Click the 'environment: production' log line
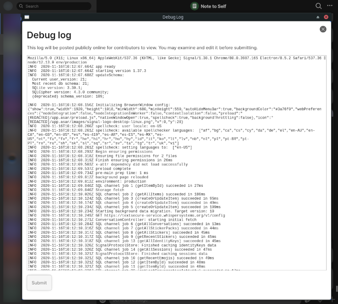The width and height of the screenshot is (338, 304). [x=87, y=181]
